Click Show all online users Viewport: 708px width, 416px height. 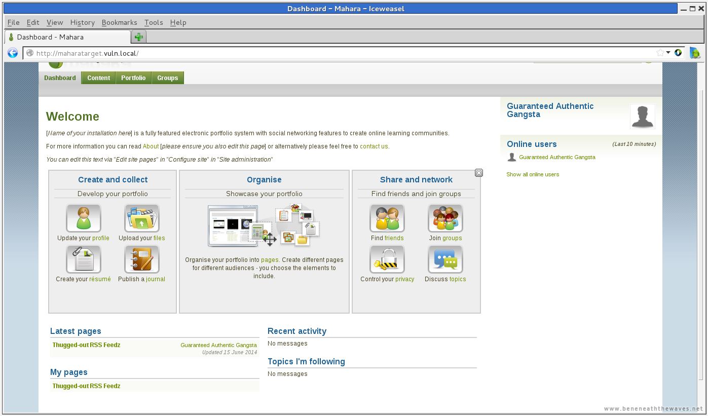pos(533,174)
